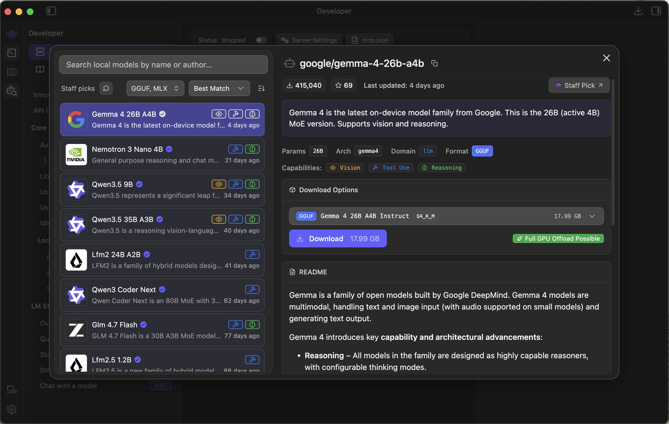669x424 pixels.
Task: Expand the quantization options chevron near 17.99 GB
Action: (x=592, y=216)
